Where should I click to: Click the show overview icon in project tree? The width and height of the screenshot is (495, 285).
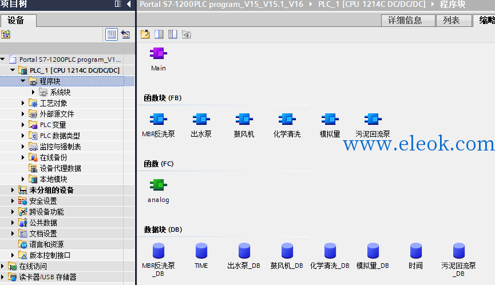(126, 34)
